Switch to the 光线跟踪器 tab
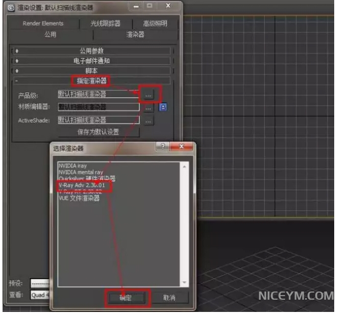The height and width of the screenshot is (315, 349). tap(106, 23)
